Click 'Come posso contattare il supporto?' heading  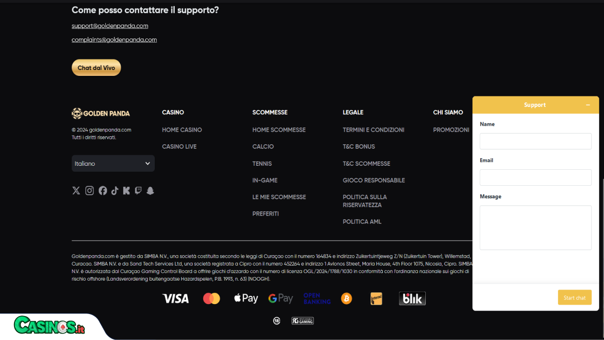coord(145,10)
